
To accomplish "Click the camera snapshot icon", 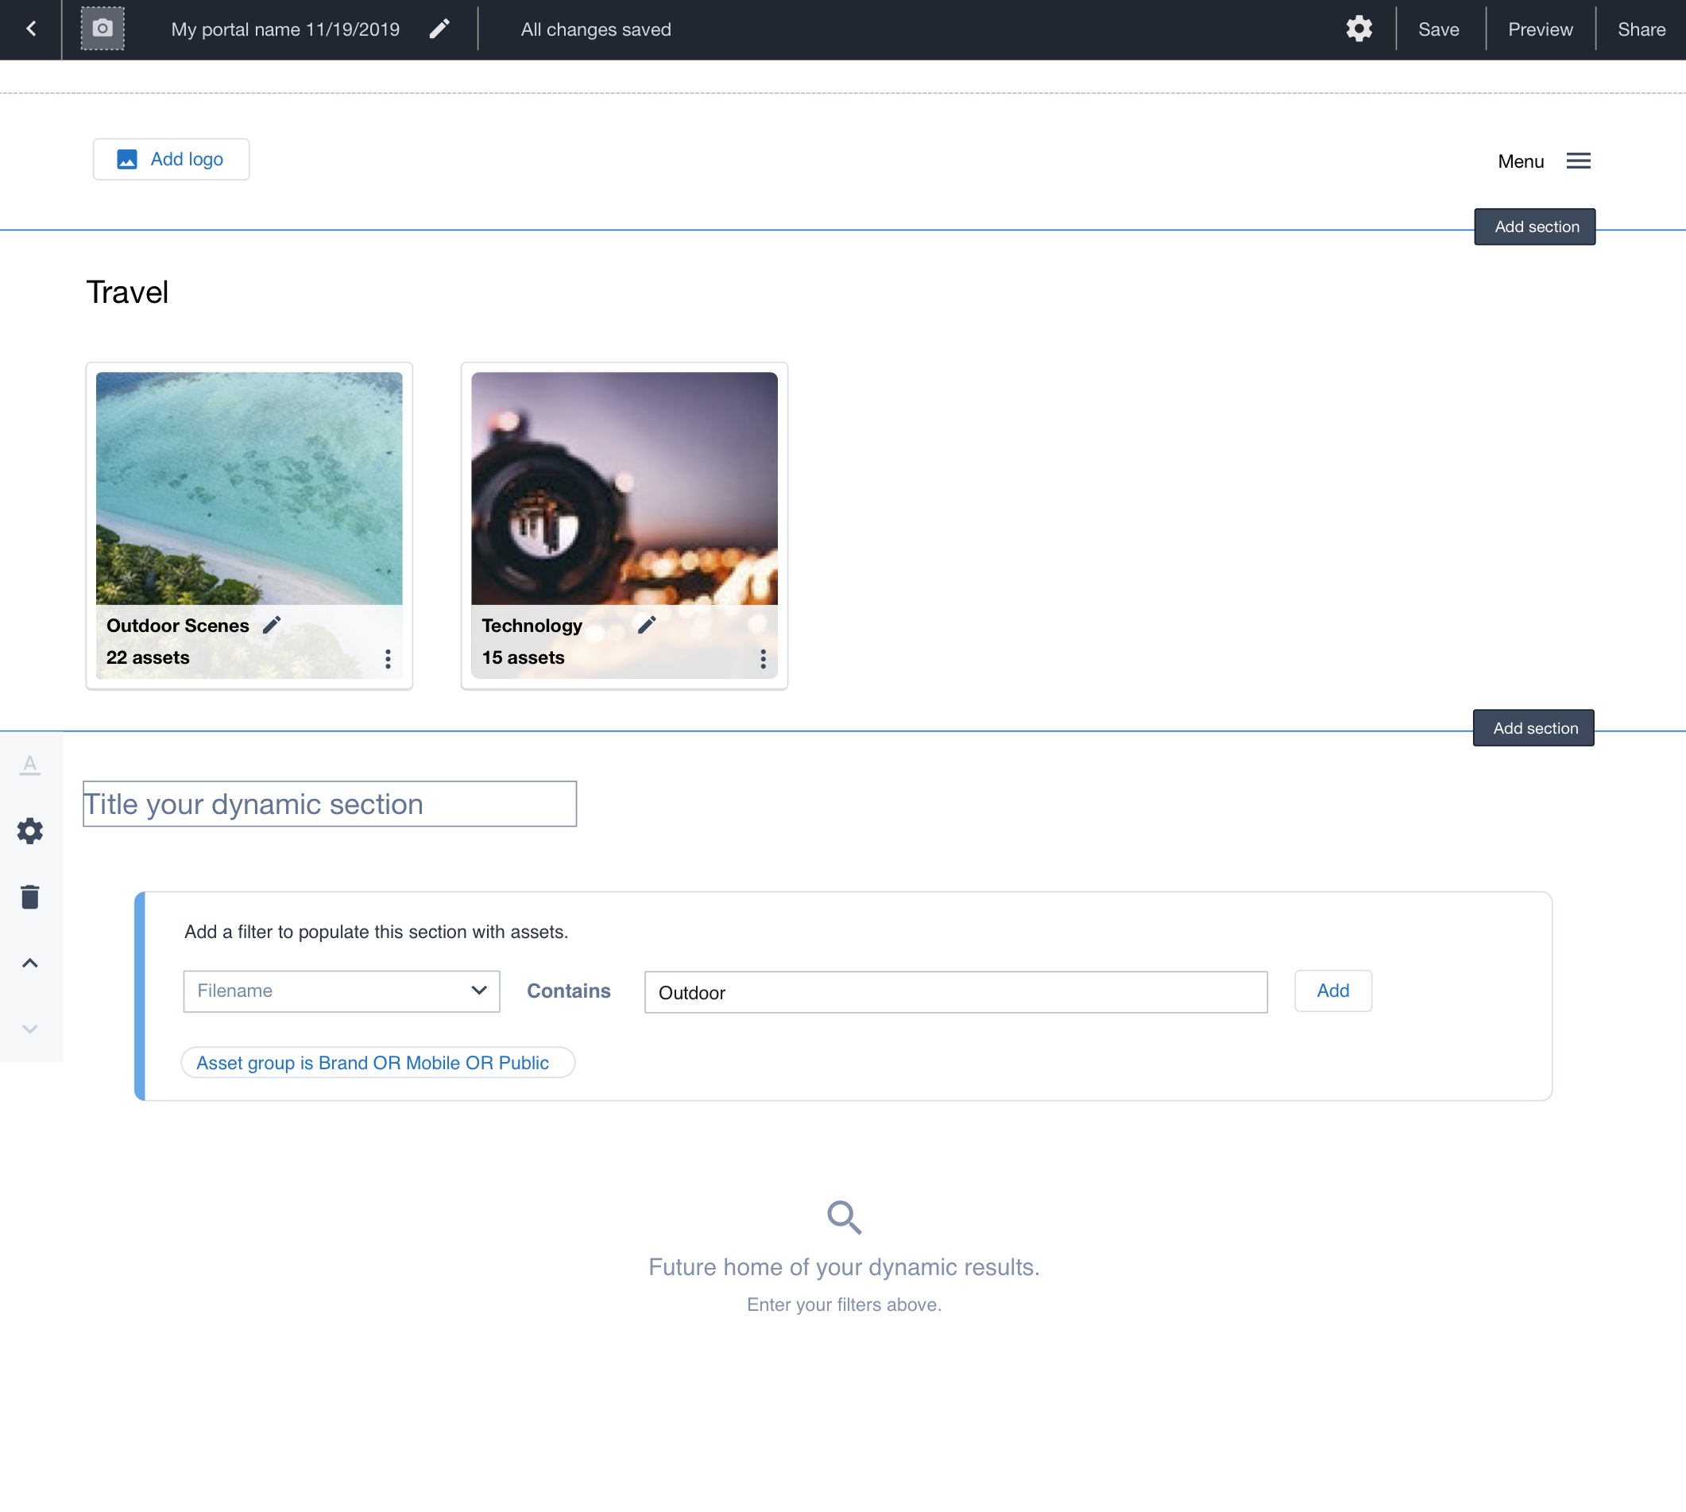I will coord(102,29).
